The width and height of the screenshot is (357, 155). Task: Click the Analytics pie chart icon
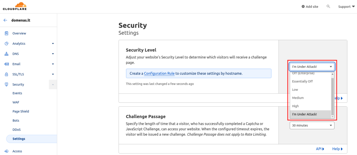click(x=6, y=44)
